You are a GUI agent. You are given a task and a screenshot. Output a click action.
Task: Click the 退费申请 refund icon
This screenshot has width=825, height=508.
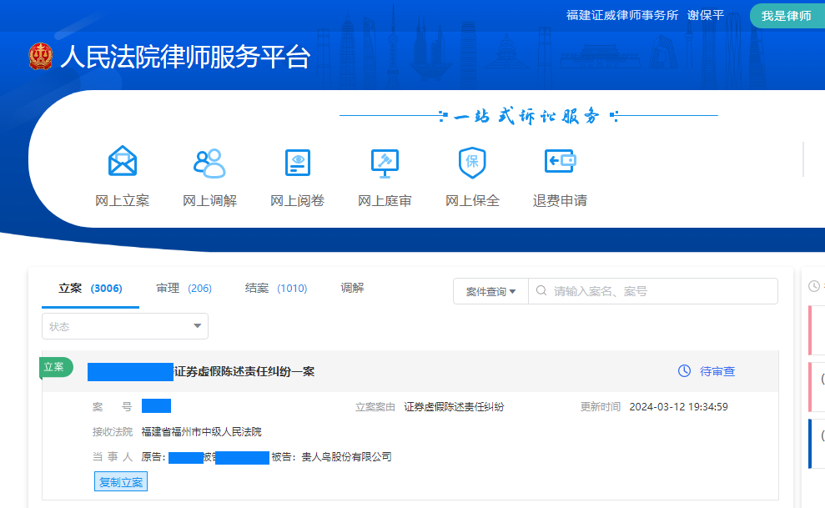pyautogui.click(x=560, y=161)
